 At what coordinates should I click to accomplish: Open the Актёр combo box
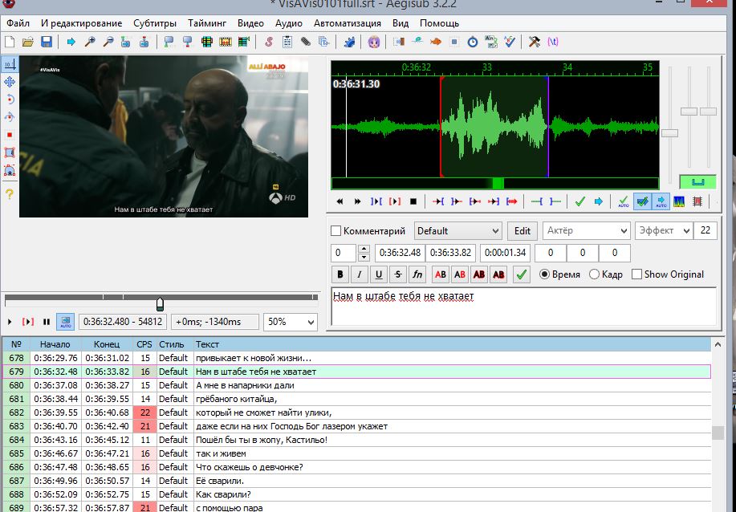[x=586, y=231]
